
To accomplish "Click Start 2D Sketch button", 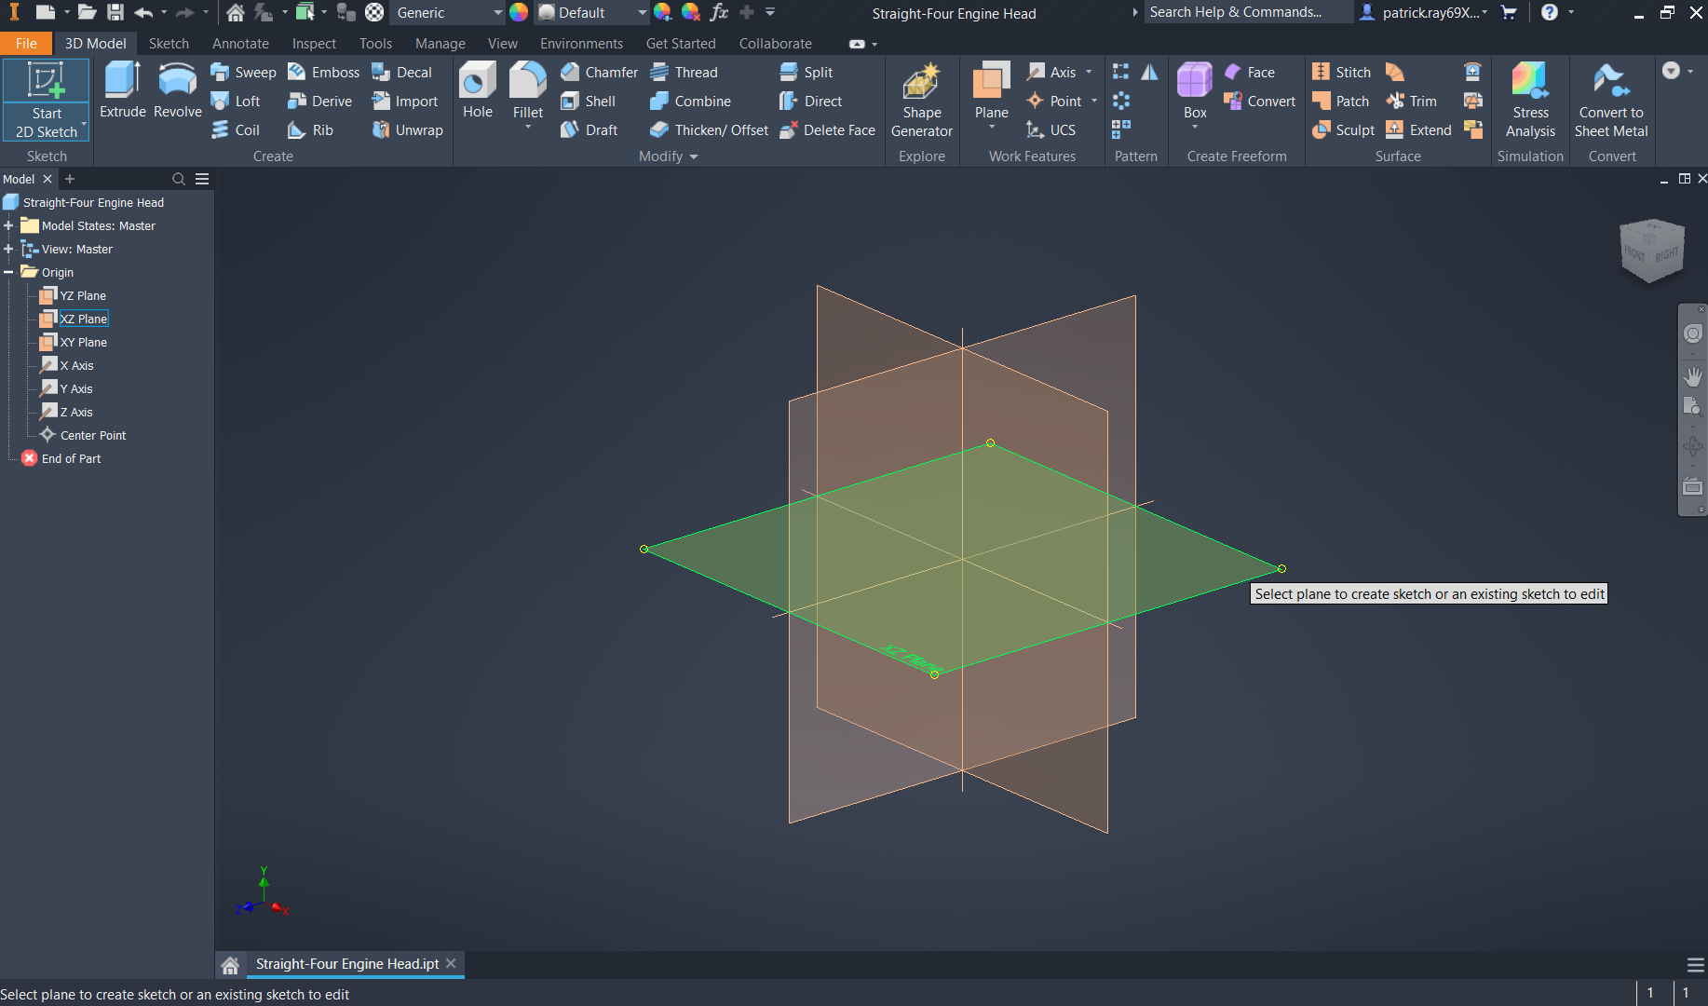I will (x=47, y=100).
